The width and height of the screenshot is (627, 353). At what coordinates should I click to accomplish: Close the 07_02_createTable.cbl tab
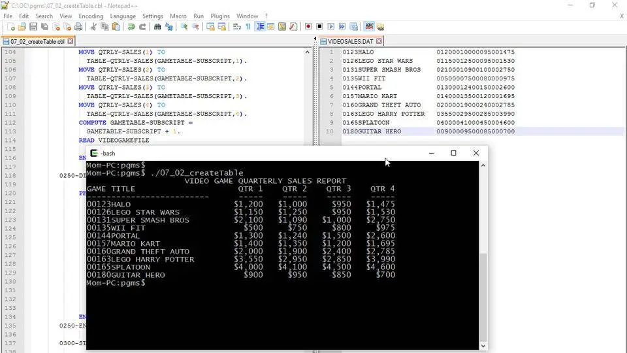71,41
